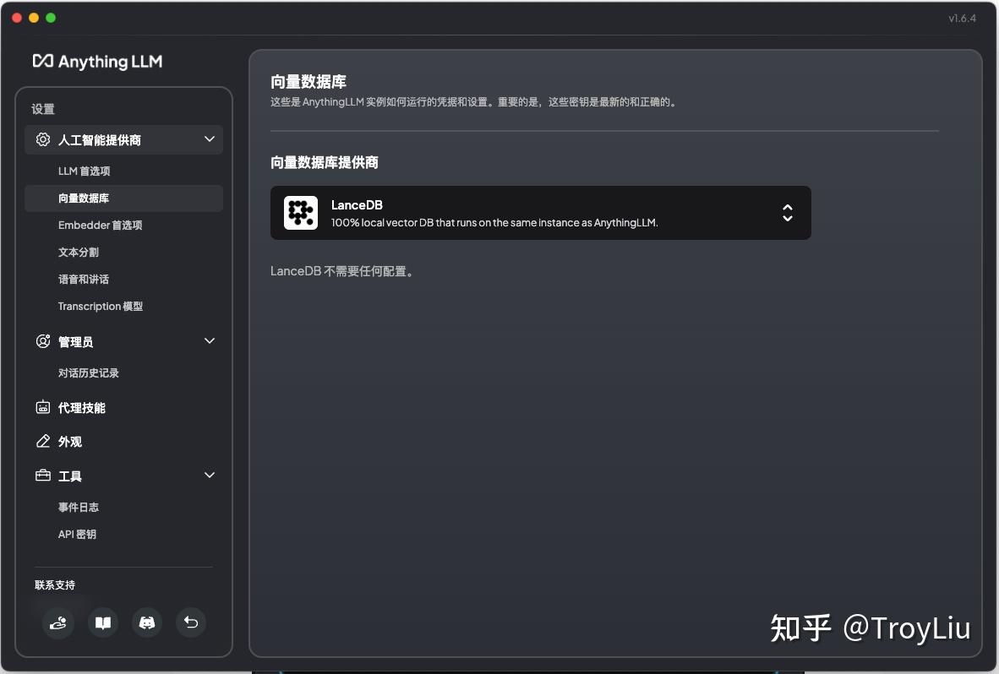The width and height of the screenshot is (999, 674).
Task: Open Transcription 模型 settings
Action: (101, 306)
